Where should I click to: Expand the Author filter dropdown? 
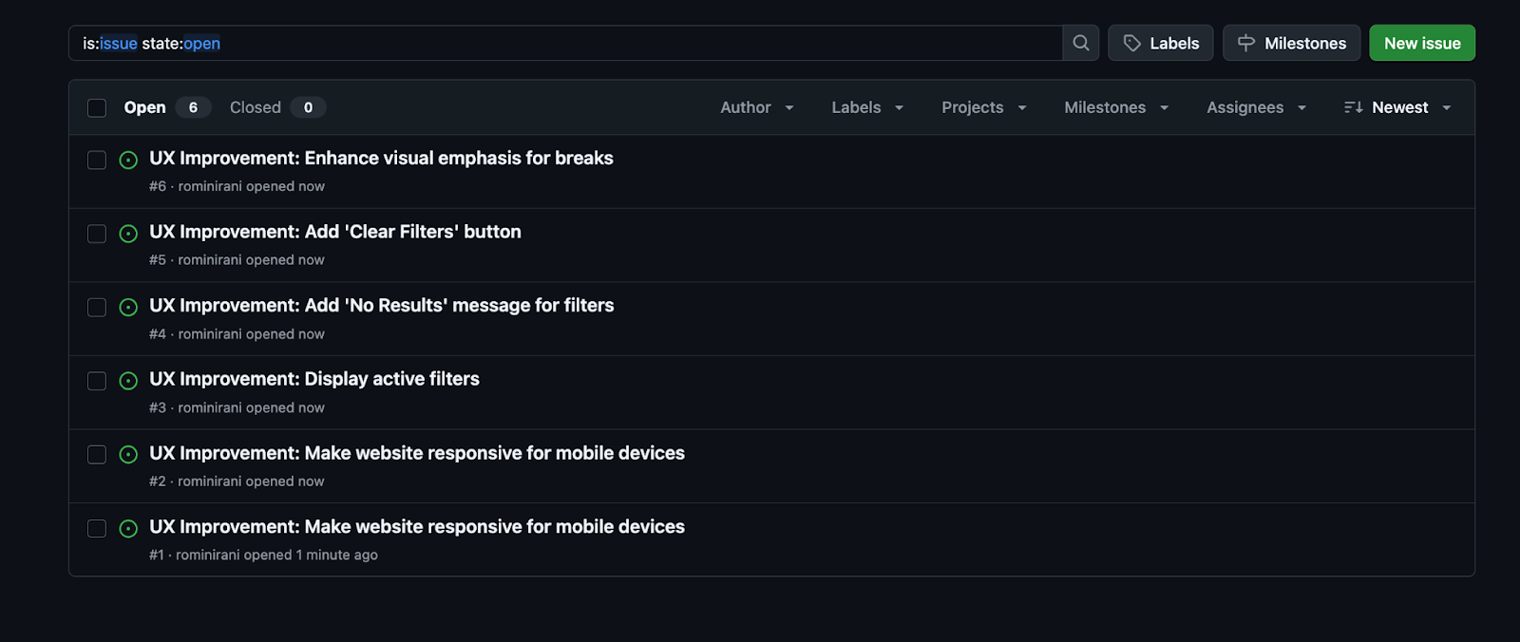pos(756,107)
